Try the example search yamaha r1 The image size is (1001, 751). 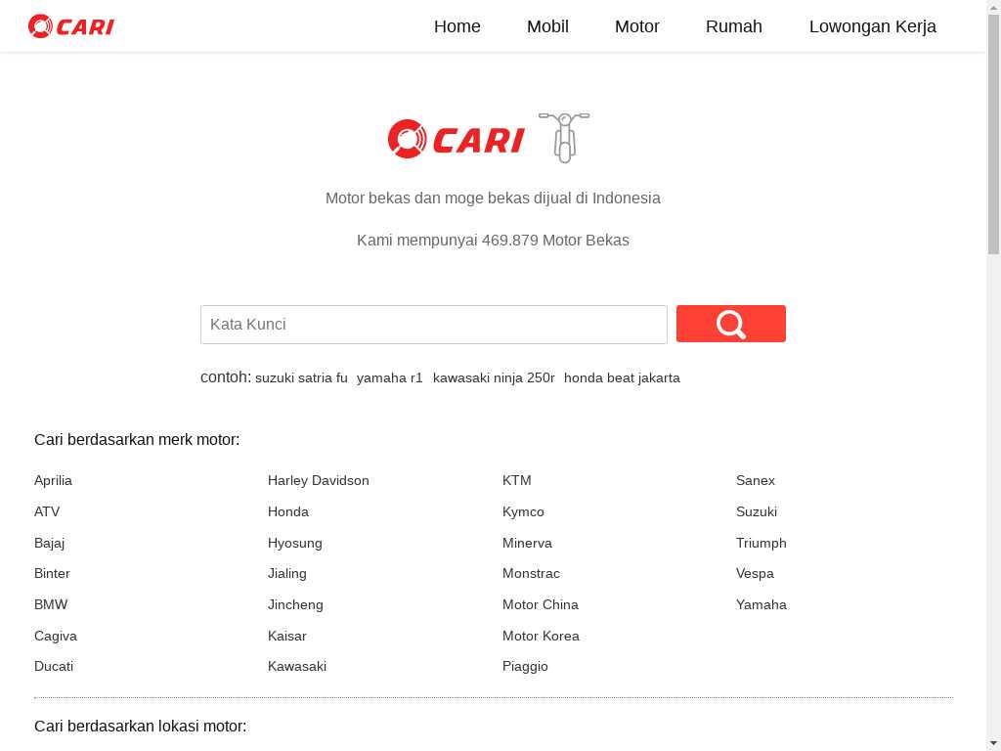[390, 378]
